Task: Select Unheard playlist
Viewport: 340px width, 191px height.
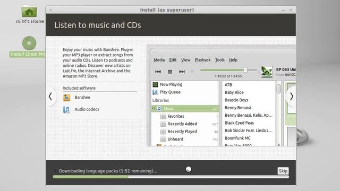Action: coord(175,139)
